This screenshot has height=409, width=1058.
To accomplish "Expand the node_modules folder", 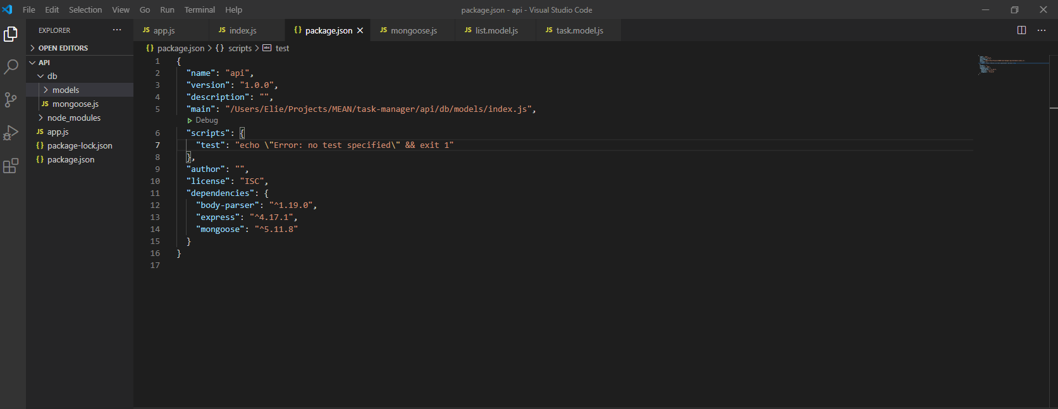I will point(40,118).
